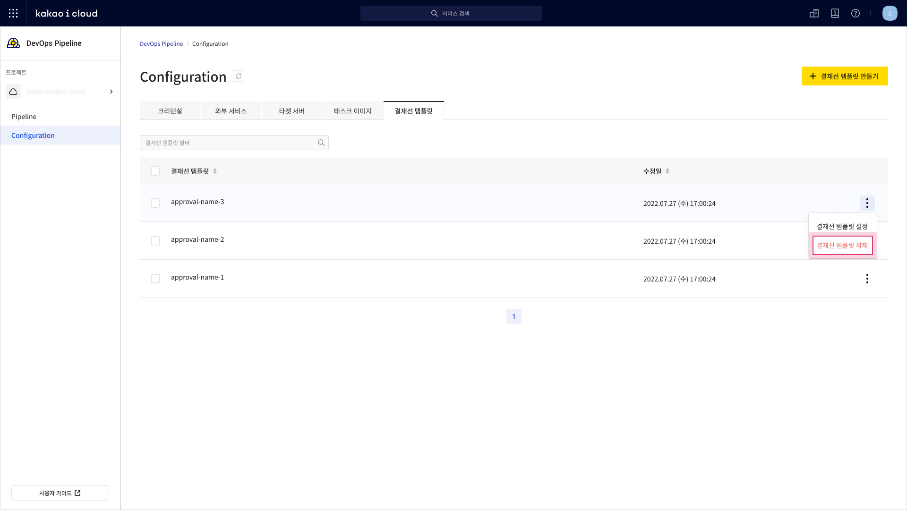Image resolution: width=907 pixels, height=510 pixels.
Task: Click the Configuration breadcrumb text
Action: pyautogui.click(x=210, y=44)
